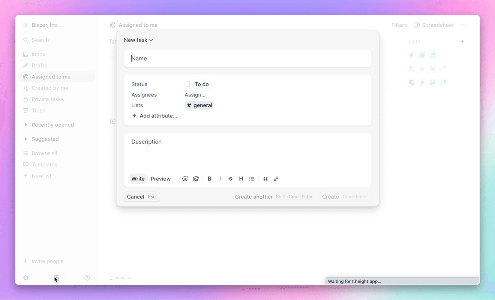Insert a blockquote in the description

pos(265,178)
